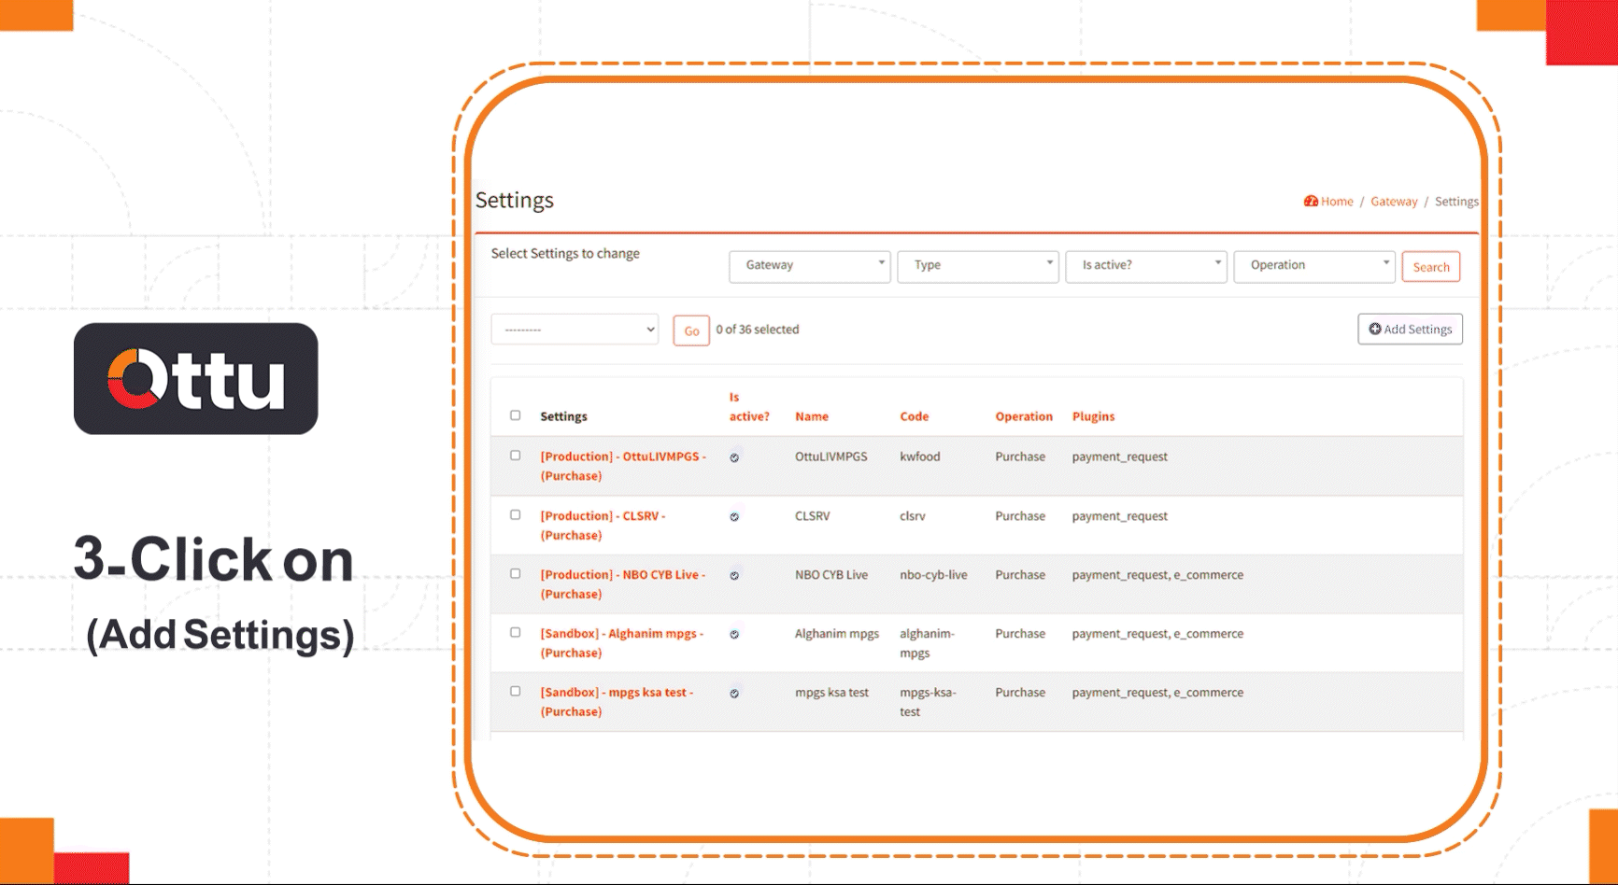Check the OttuLIVMPGS row checkbox

point(515,456)
